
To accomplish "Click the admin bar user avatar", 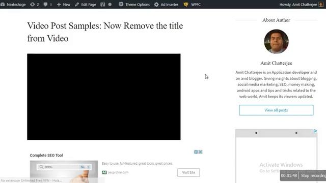I will 321,5.
